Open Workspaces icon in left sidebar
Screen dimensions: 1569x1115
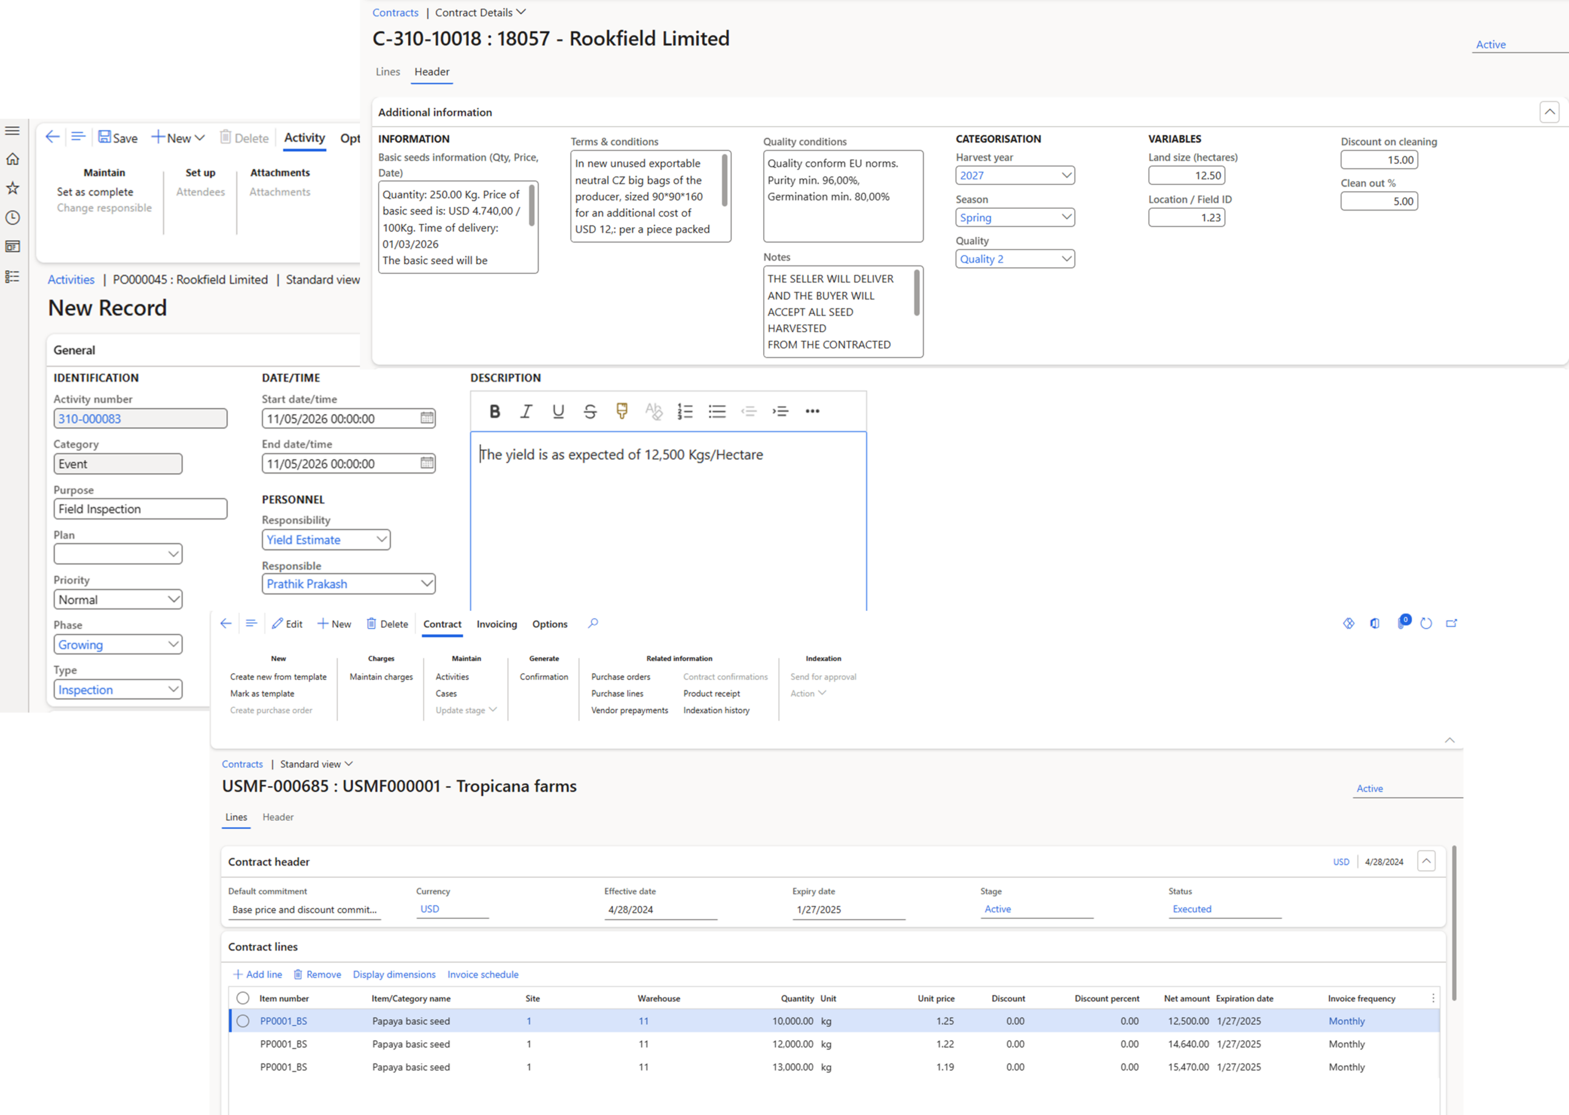[12, 246]
